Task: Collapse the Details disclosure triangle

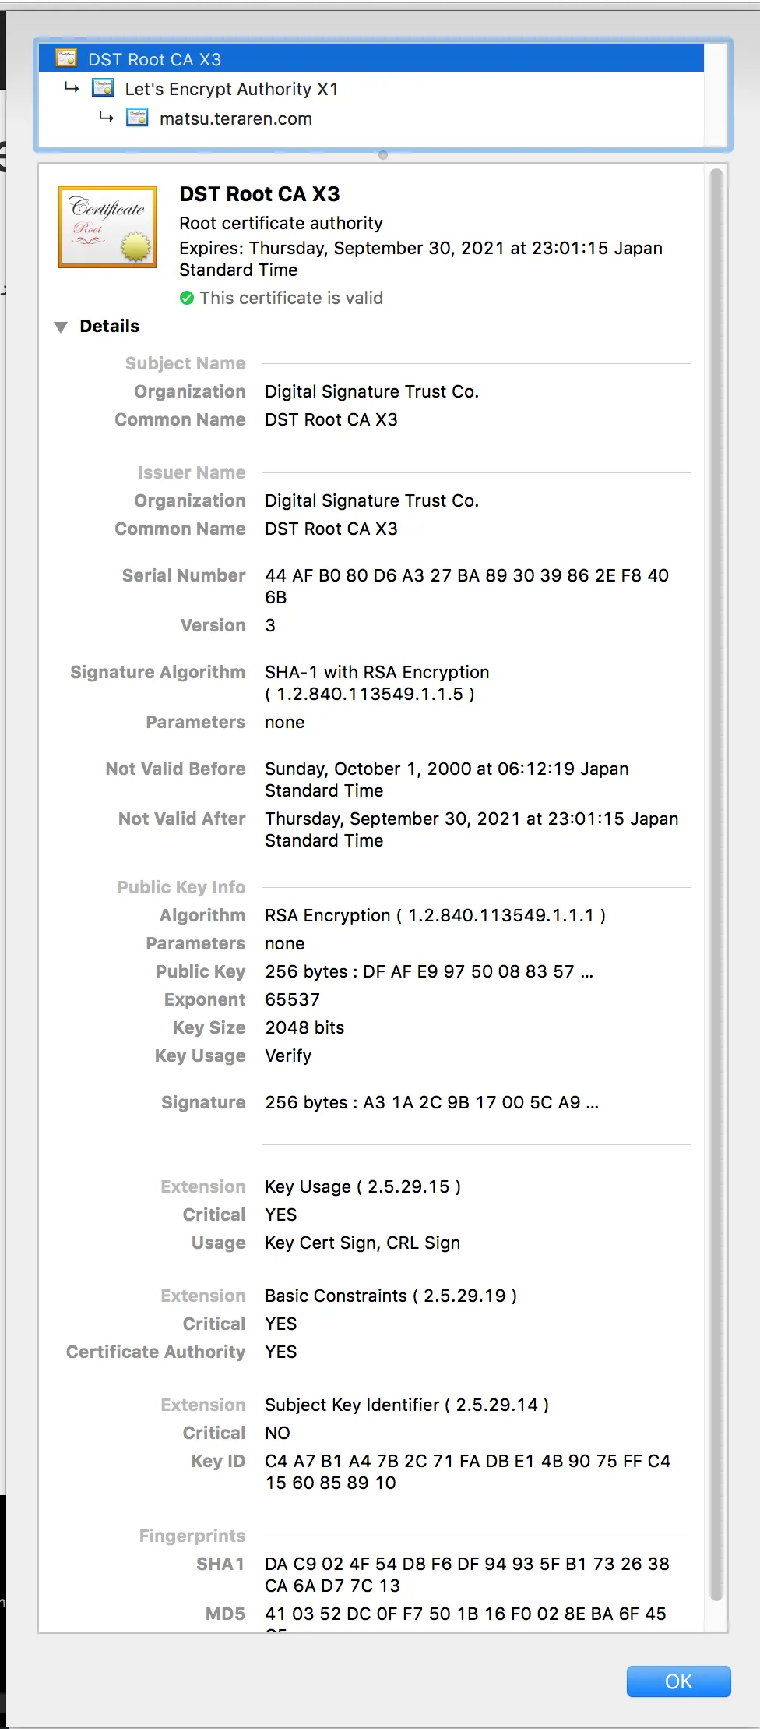Action: (61, 327)
